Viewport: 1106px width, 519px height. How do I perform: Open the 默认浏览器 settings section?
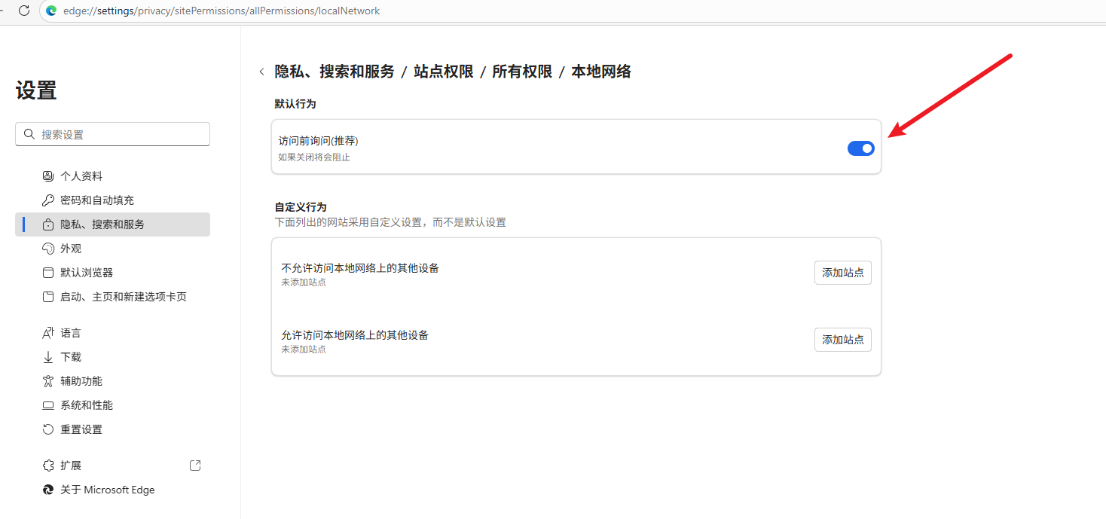(x=87, y=273)
